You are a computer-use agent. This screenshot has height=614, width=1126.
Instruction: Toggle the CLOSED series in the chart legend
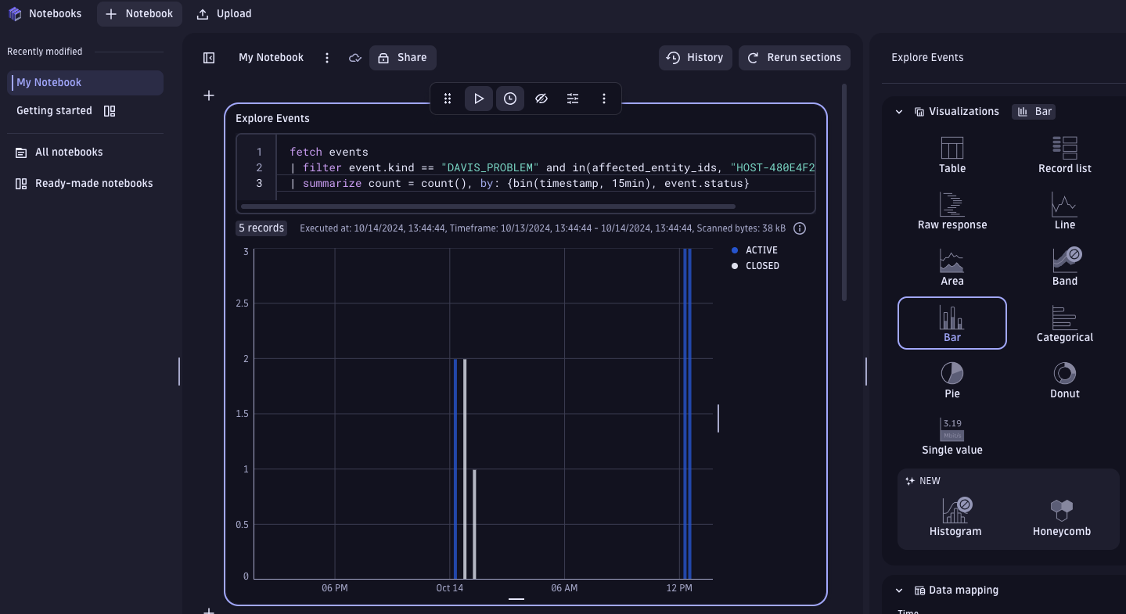pyautogui.click(x=755, y=265)
